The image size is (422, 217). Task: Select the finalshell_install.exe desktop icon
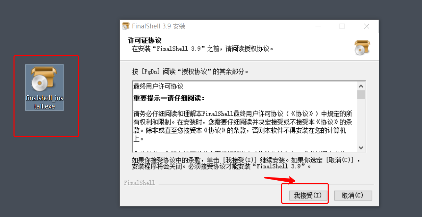(x=44, y=87)
